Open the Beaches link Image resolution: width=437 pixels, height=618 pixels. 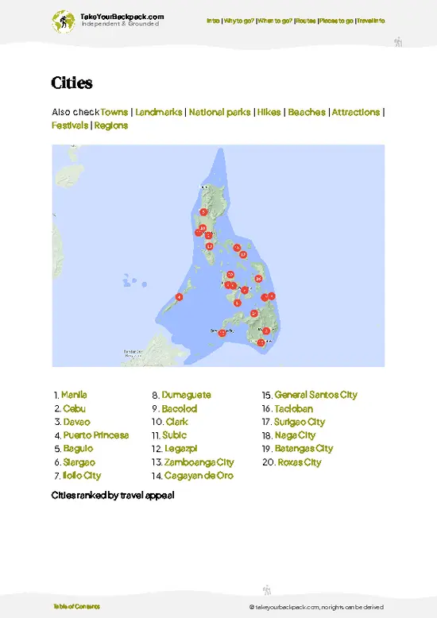(307, 112)
